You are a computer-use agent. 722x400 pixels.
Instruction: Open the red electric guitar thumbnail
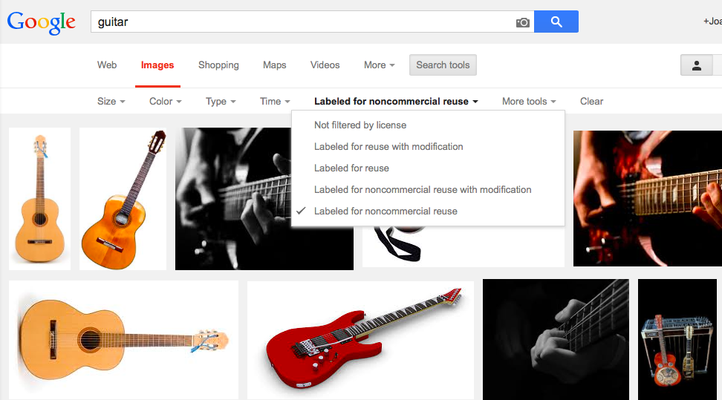pos(360,339)
